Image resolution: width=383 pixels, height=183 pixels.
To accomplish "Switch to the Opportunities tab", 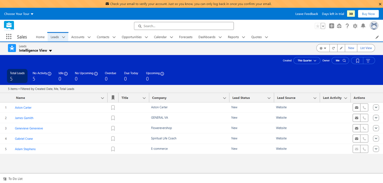I will pyautogui.click(x=132, y=37).
